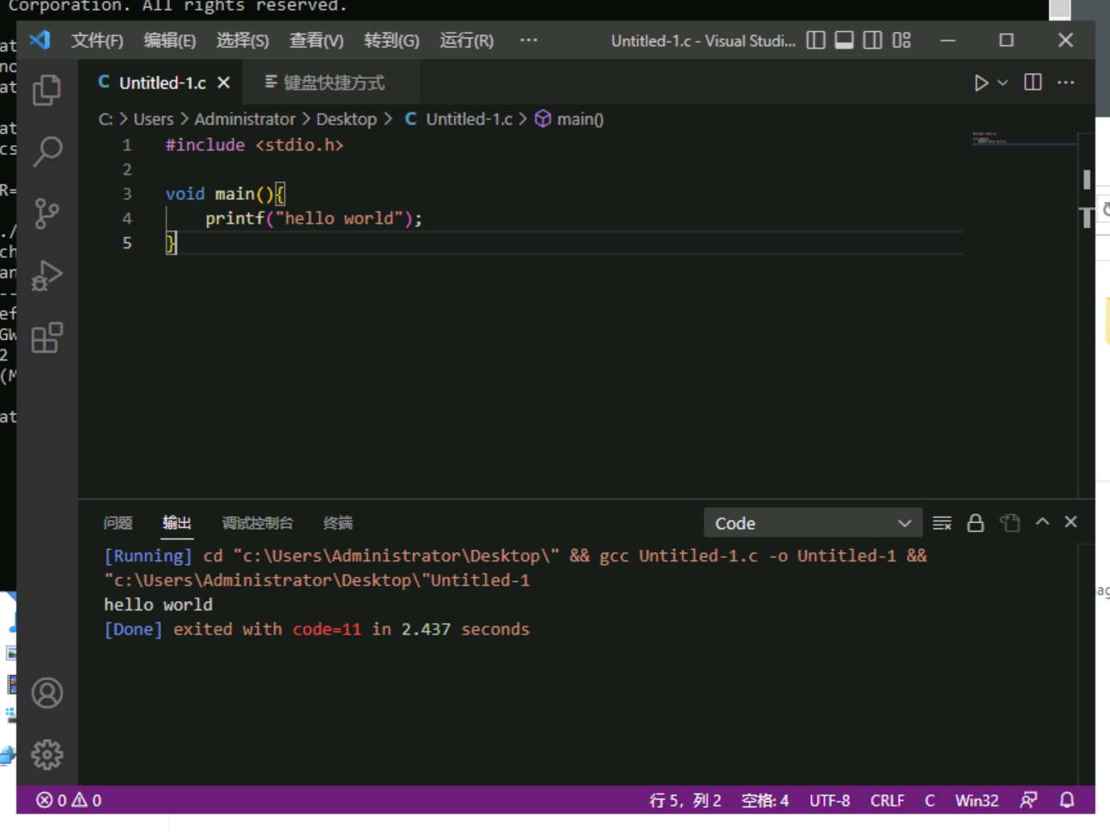Click 'hello world' output line

coord(158,604)
